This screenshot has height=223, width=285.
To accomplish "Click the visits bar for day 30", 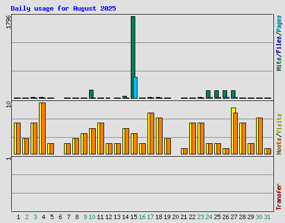I will point(261,136).
